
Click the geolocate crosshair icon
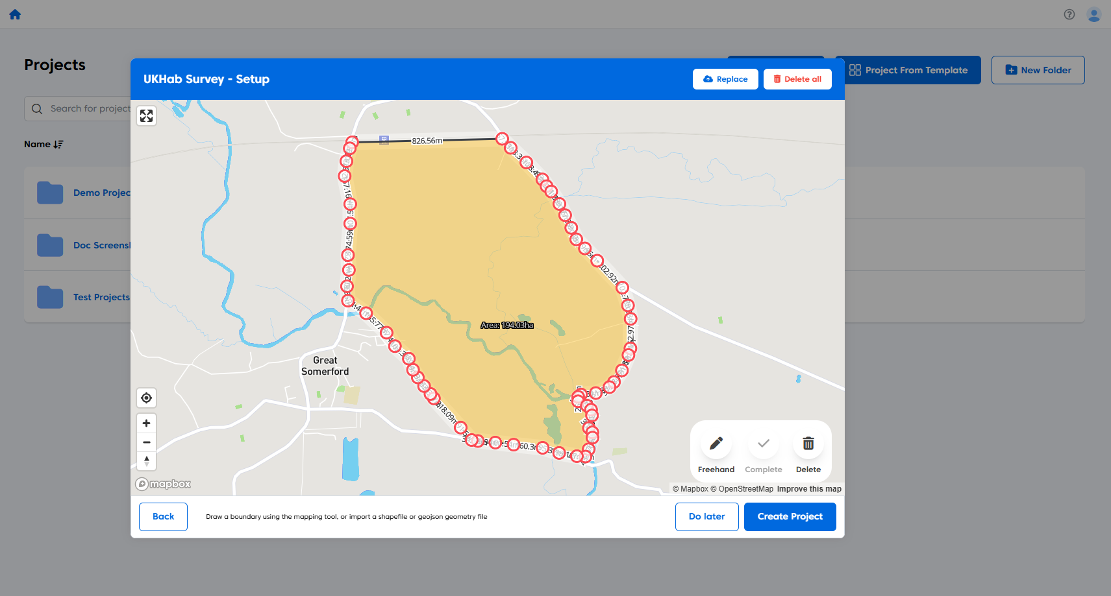(x=146, y=398)
